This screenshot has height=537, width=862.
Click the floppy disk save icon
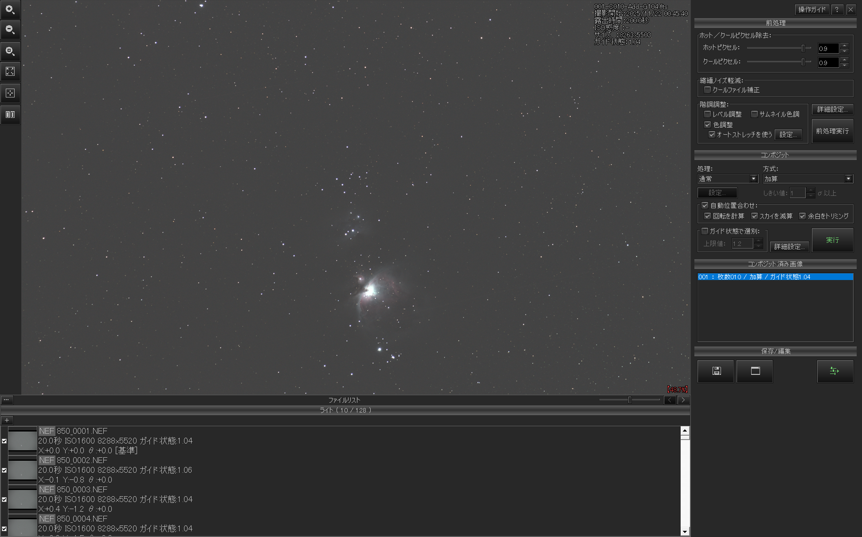point(716,371)
